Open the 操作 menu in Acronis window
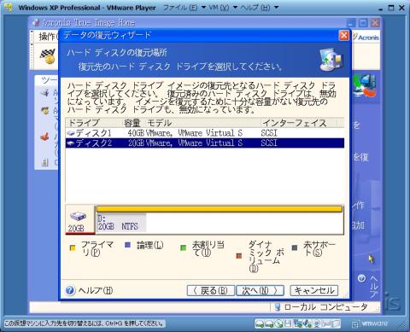410x332 pixels. (x=47, y=37)
